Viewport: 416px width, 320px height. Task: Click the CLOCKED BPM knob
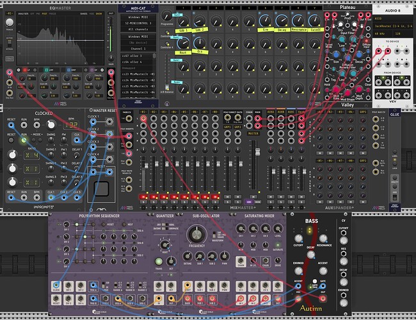coord(51,125)
